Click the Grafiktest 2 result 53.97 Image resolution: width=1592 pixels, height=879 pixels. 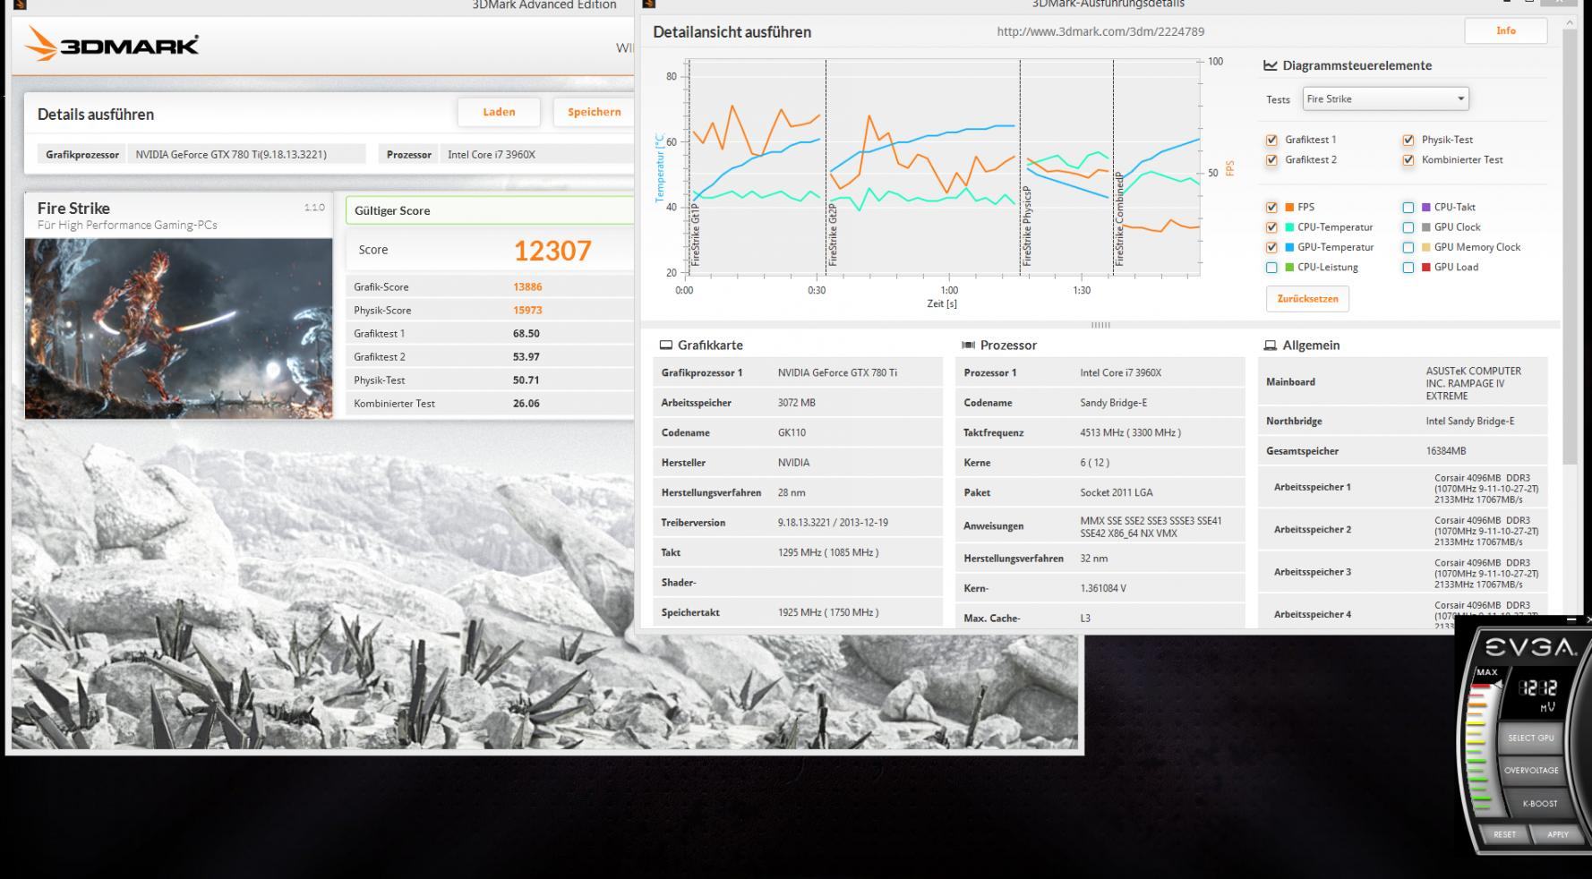click(x=526, y=357)
